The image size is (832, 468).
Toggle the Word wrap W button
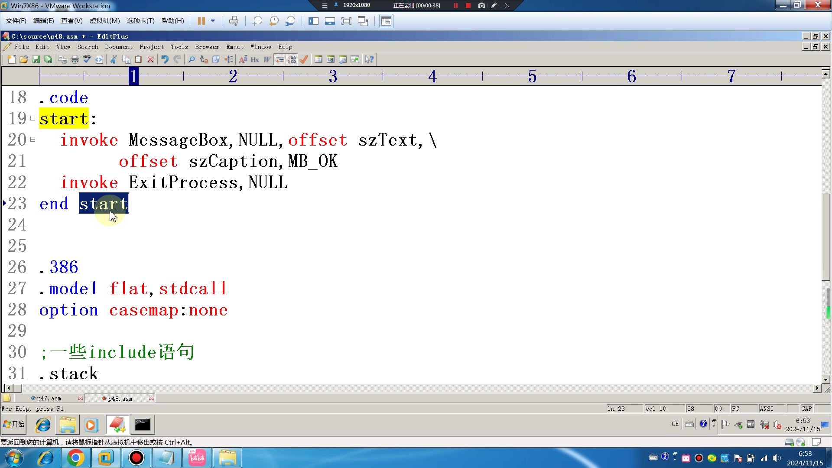click(x=267, y=60)
